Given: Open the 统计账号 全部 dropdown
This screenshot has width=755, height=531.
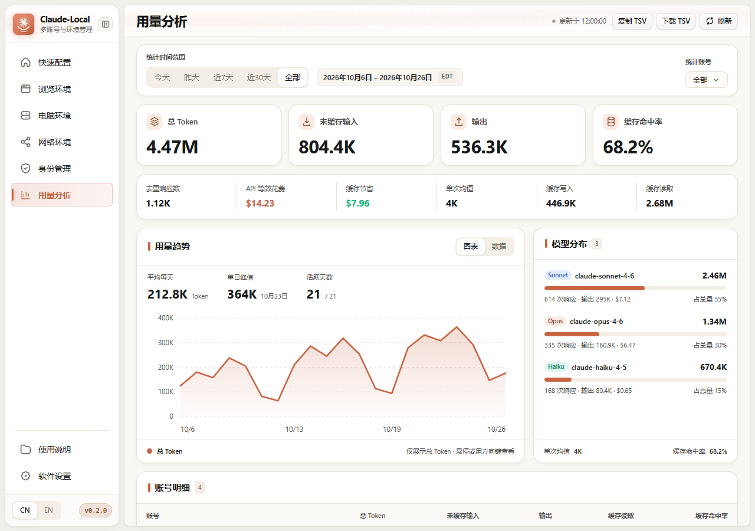Looking at the screenshot, I should (x=707, y=80).
